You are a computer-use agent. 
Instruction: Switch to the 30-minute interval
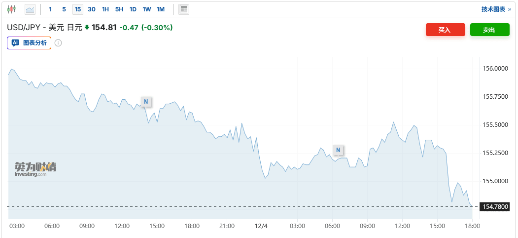(92, 9)
